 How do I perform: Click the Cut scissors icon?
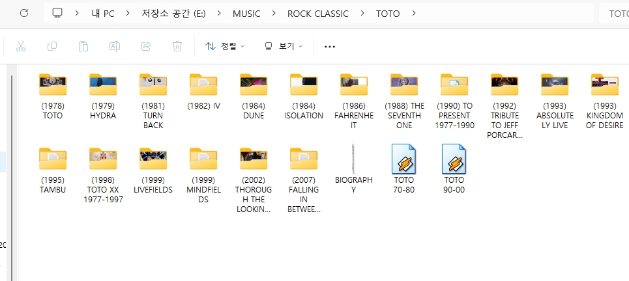pyautogui.click(x=21, y=46)
